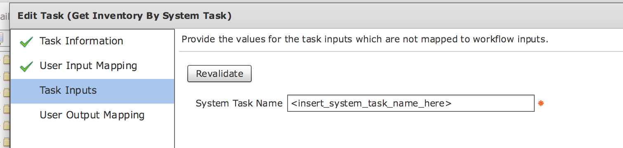Select the third folder icon from the top

tap(6, 92)
